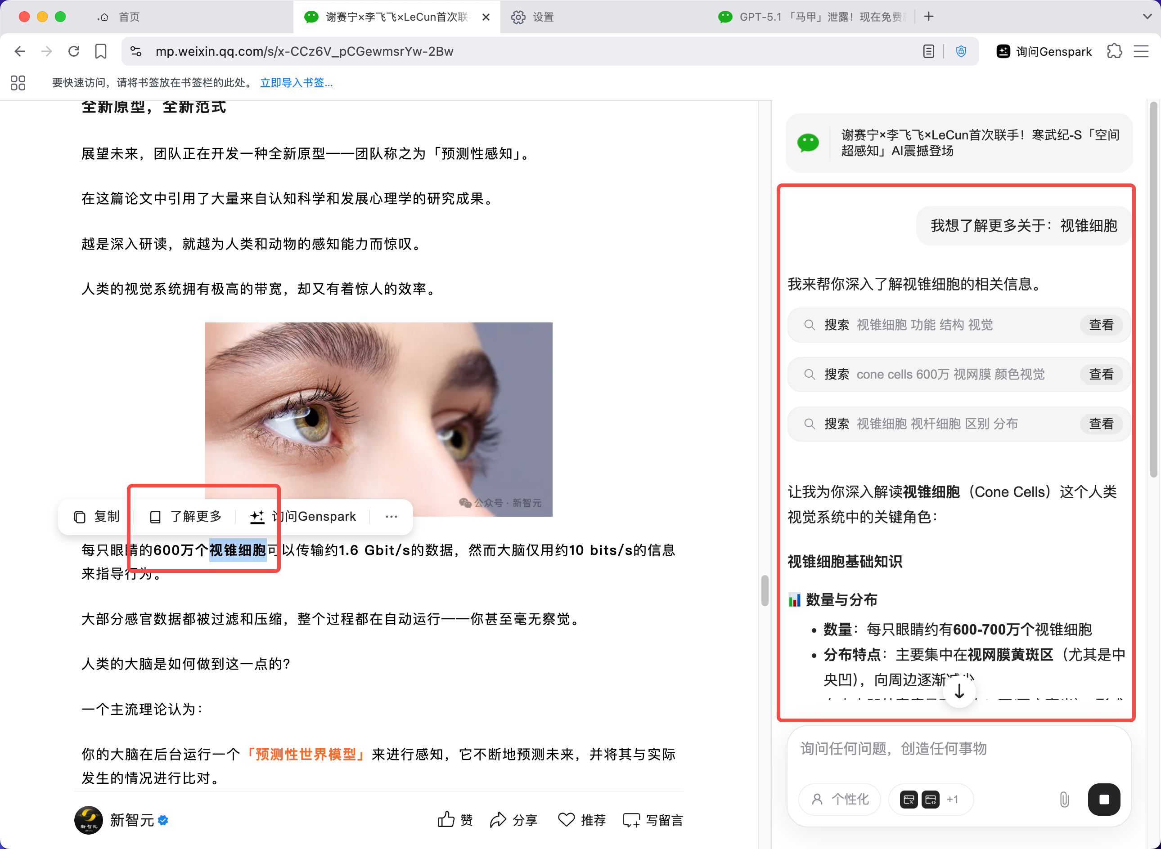Bookmark this page with the bookmark icon
This screenshot has height=849, width=1161.
[101, 51]
